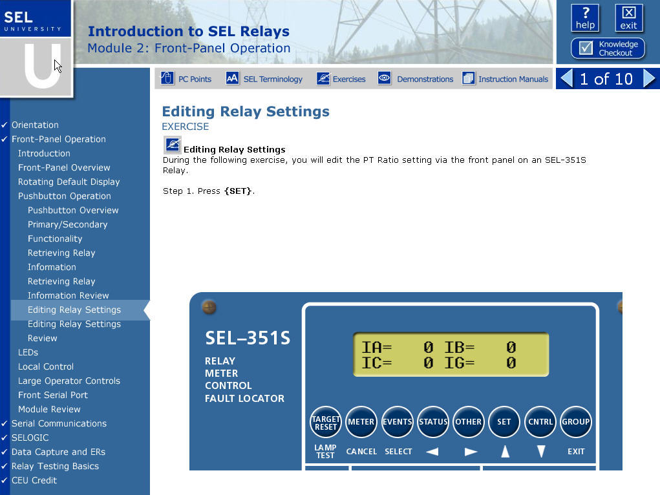Viewport: 660px width, 495px height.
Task: Select the Pushbutton Overview topic
Action: 73,210
